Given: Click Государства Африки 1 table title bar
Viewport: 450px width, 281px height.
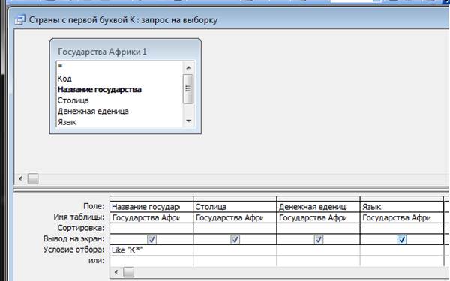Looking at the screenshot, I should (x=125, y=52).
